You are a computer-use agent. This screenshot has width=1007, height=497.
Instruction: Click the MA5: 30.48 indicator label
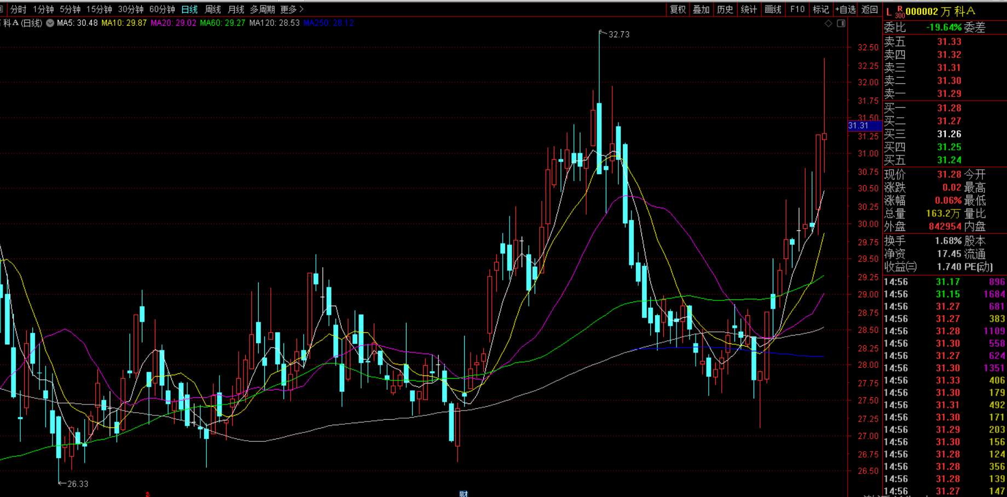(x=77, y=23)
